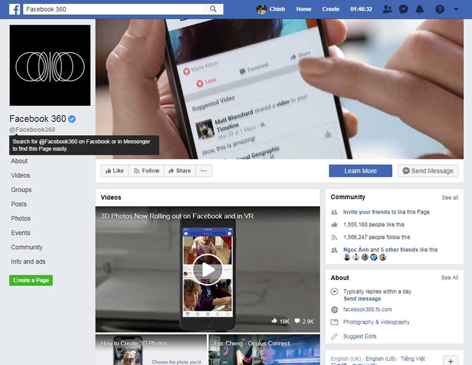Viewport: 472px width, 365px height.
Task: Click the thumbs-up icon beside people like this
Action: click(x=334, y=225)
